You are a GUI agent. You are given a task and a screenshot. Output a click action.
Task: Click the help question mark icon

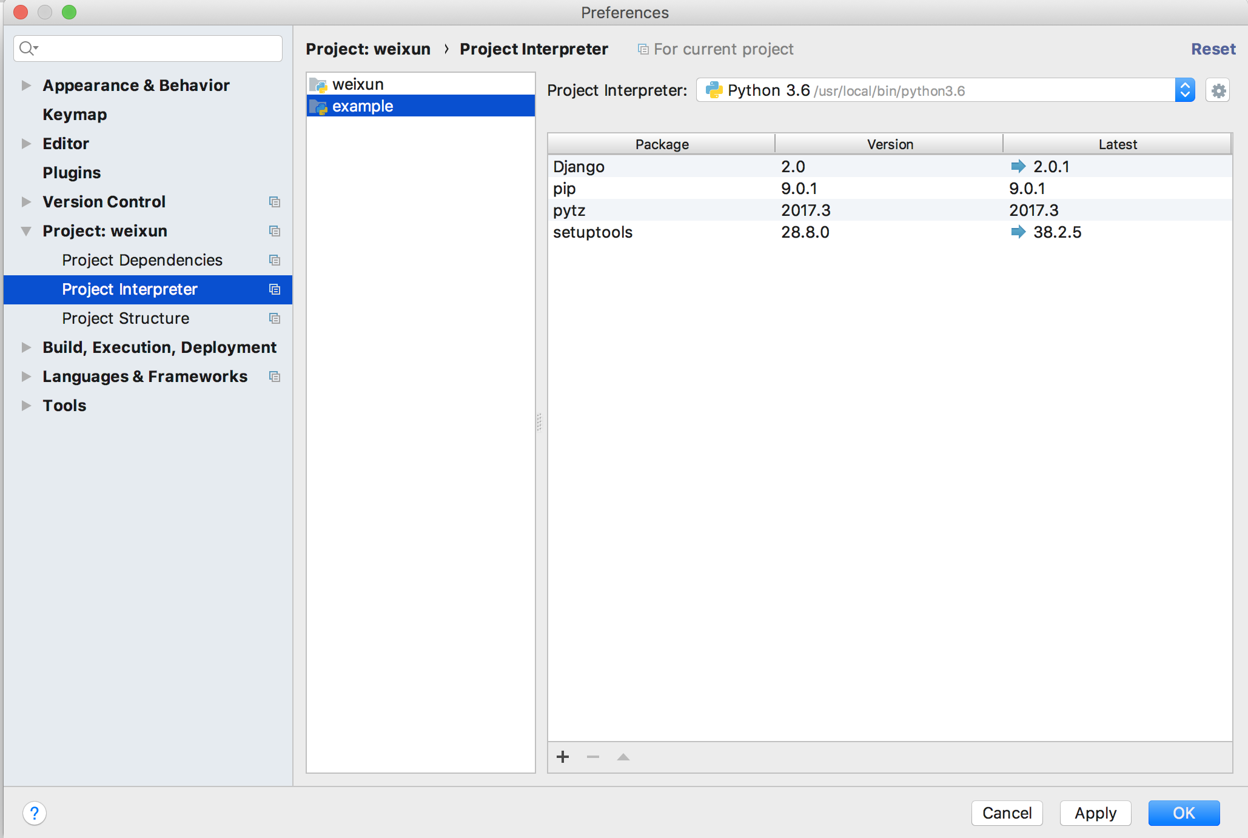(35, 813)
